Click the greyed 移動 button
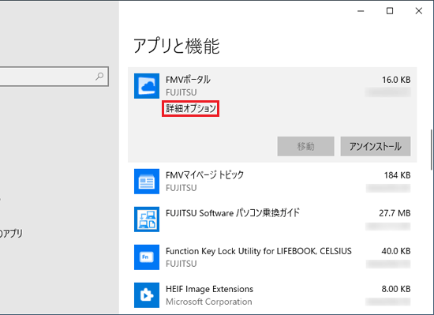 (305, 146)
